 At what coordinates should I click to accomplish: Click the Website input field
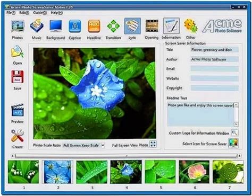[214, 78]
